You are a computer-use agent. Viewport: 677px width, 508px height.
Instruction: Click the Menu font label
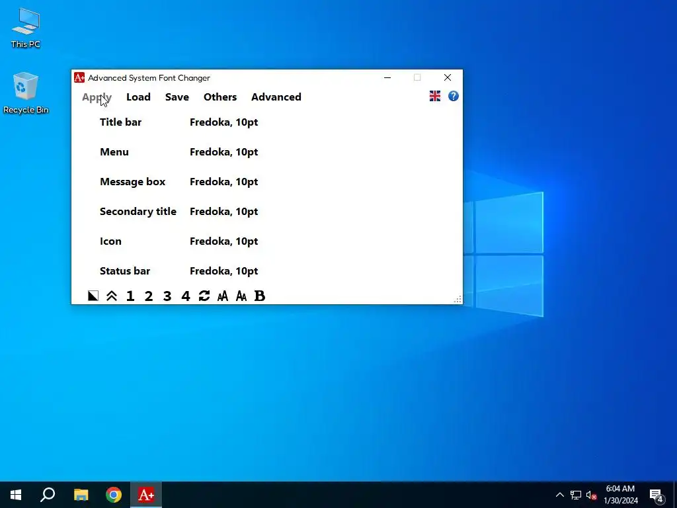pyautogui.click(x=114, y=152)
